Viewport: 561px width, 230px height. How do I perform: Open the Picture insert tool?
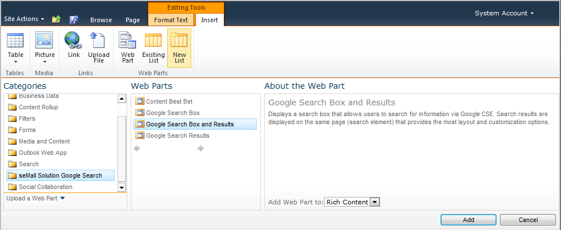44,41
